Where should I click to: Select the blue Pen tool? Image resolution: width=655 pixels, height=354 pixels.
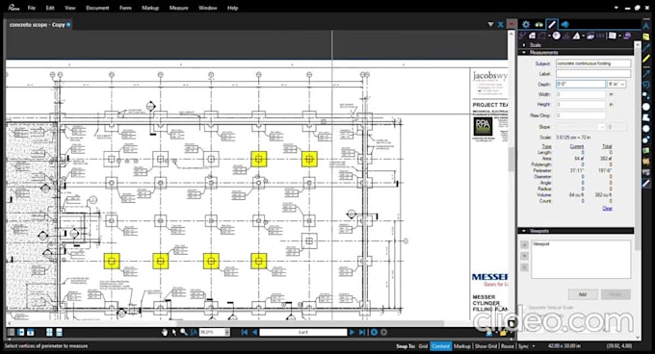(x=646, y=48)
